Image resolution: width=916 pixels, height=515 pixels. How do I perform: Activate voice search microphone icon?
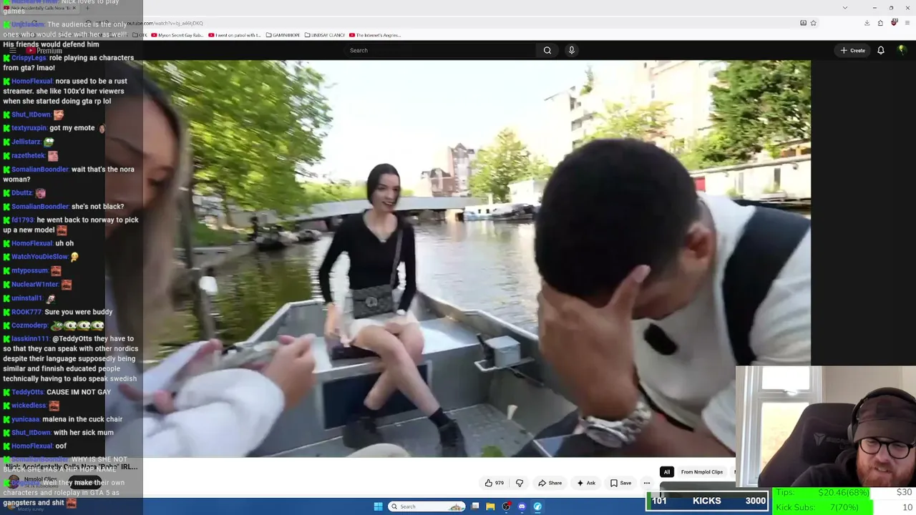click(571, 50)
